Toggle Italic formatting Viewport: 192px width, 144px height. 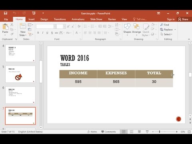(43, 33)
